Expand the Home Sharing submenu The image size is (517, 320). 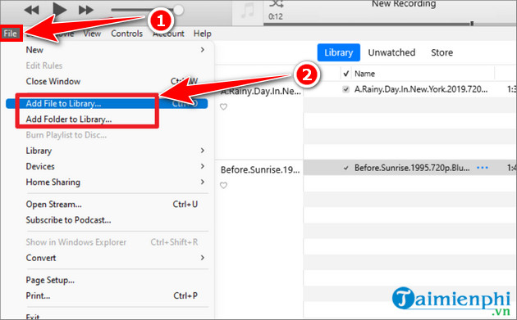pos(107,183)
